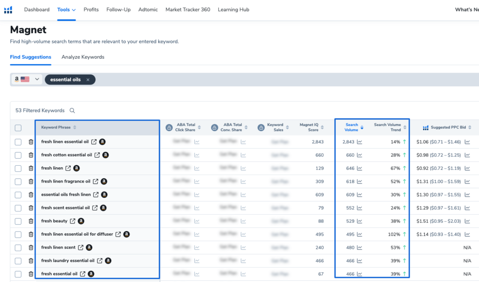Click the Helium 10 logo icon
The height and width of the screenshot is (282, 479).
tap(8, 10)
